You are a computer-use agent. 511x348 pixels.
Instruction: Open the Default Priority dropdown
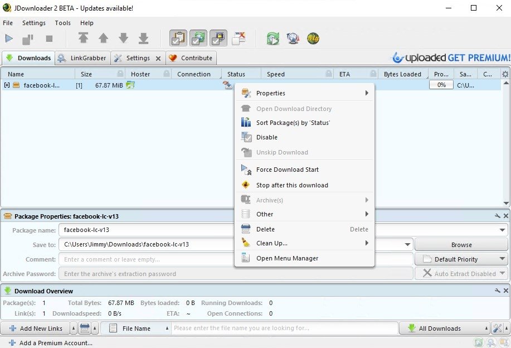[461, 259]
